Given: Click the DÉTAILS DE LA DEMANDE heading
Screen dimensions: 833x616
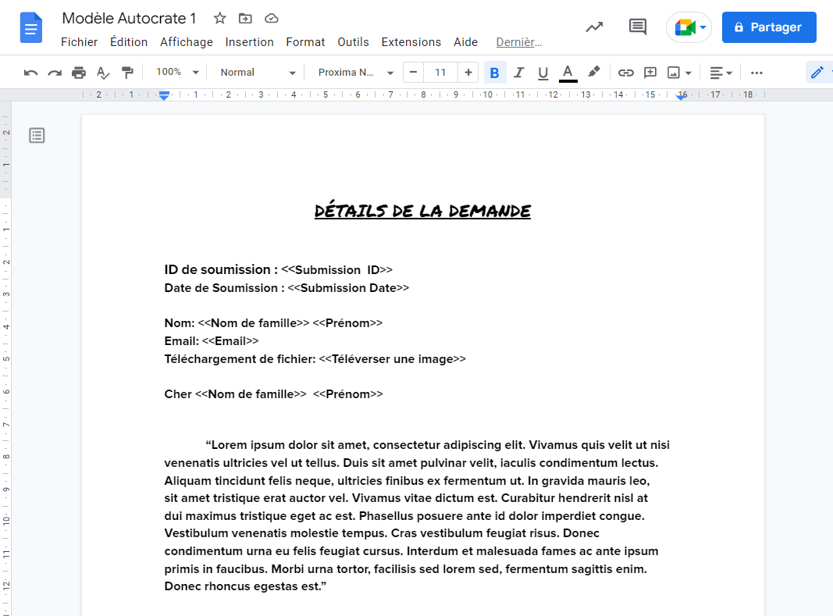Looking at the screenshot, I should 422,211.
